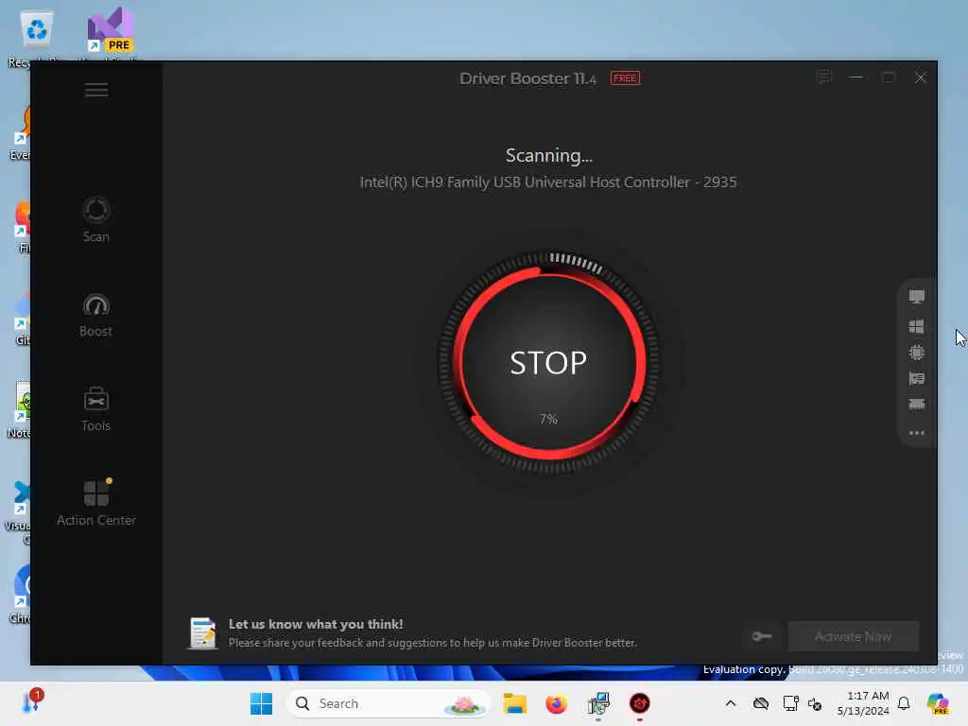This screenshot has width=968, height=726.
Task: Expand more options in right device panel
Action: pyautogui.click(x=917, y=433)
